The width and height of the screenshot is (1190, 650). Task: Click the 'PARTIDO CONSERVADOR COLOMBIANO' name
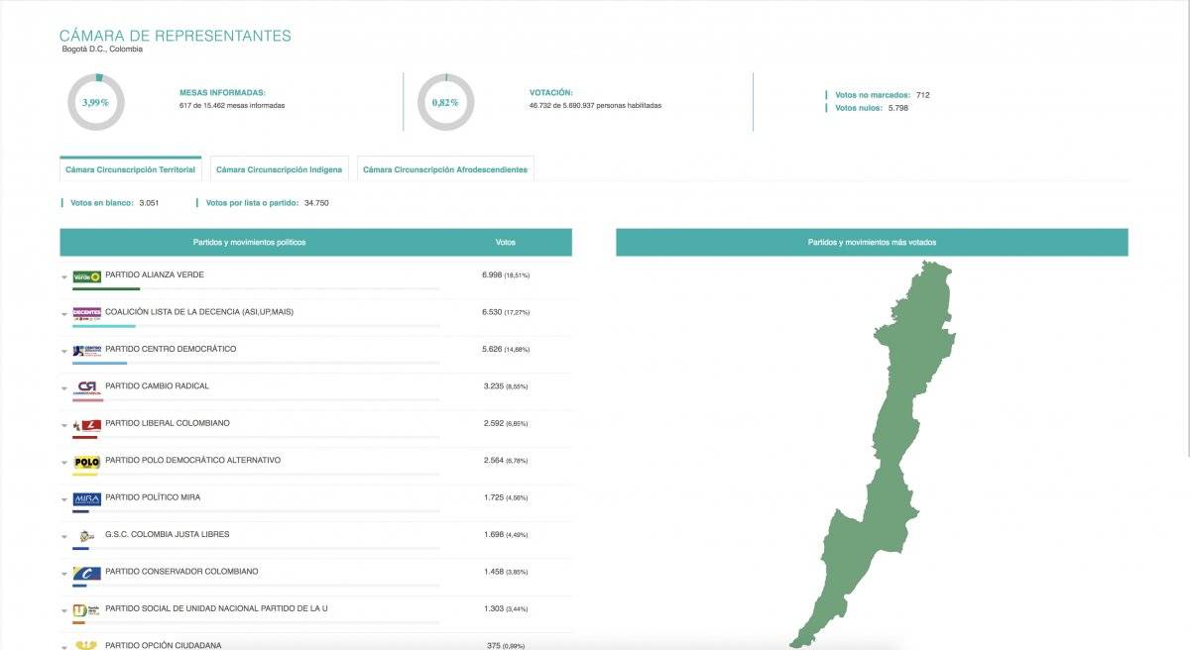[181, 572]
